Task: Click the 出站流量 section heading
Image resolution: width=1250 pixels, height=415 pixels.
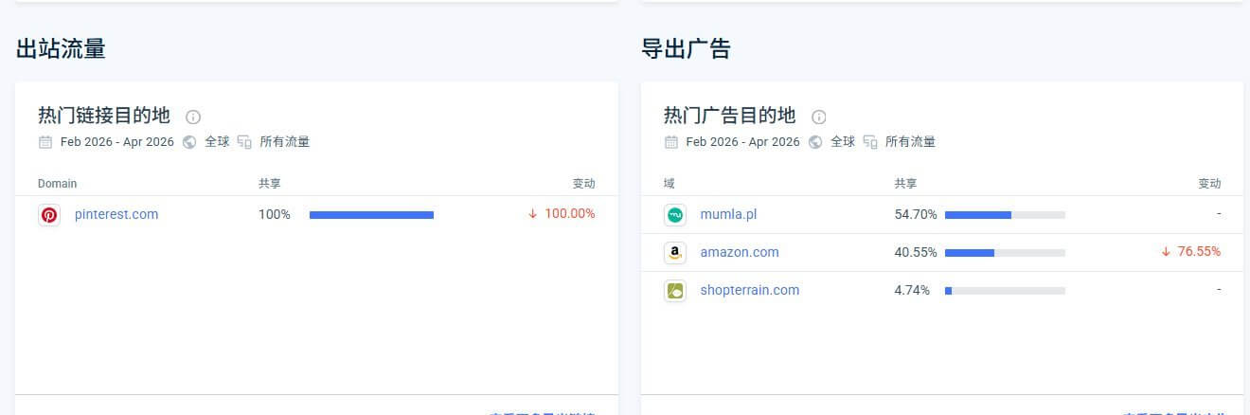Action: tap(61, 49)
